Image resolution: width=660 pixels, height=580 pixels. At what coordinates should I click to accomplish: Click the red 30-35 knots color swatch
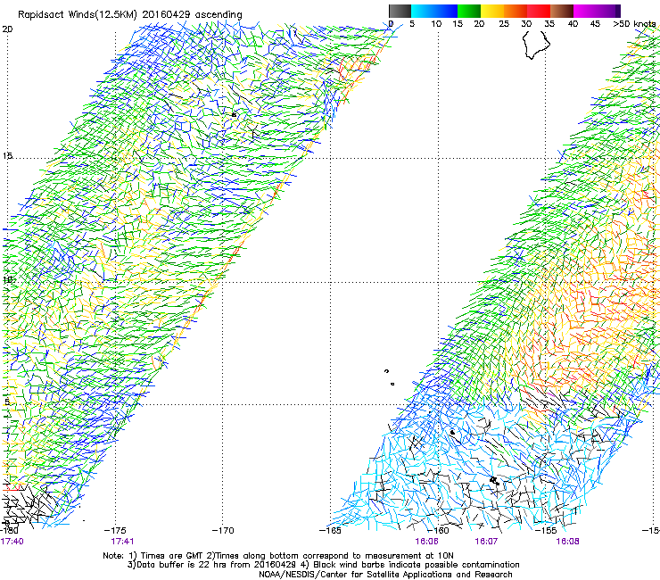539,11
